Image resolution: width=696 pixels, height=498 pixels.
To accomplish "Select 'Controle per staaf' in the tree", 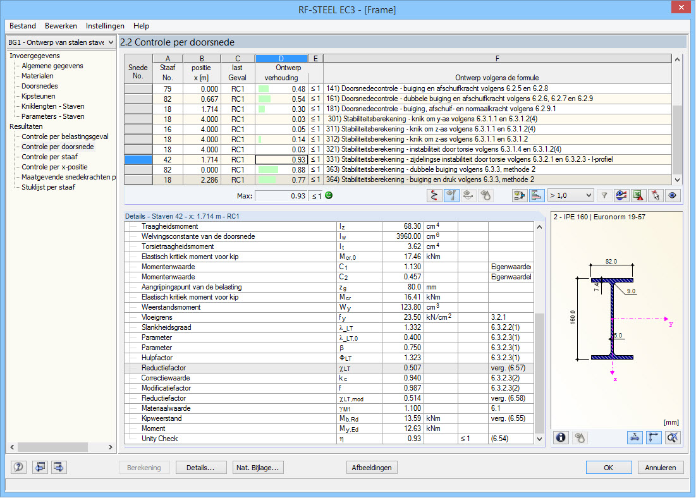I will (x=49, y=157).
